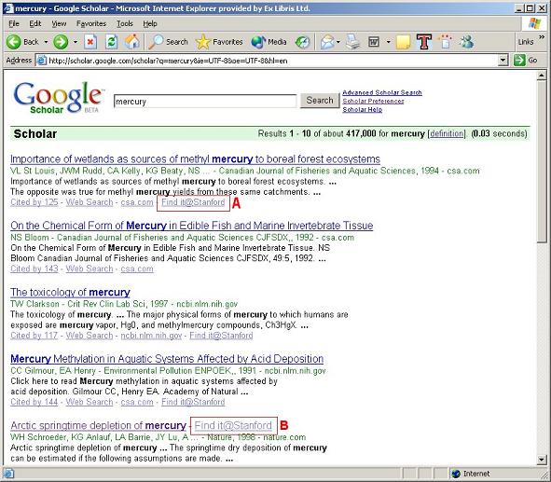Click the Google Scholar logo
Image resolution: width=551 pixels, height=482 pixels.
[x=59, y=97]
